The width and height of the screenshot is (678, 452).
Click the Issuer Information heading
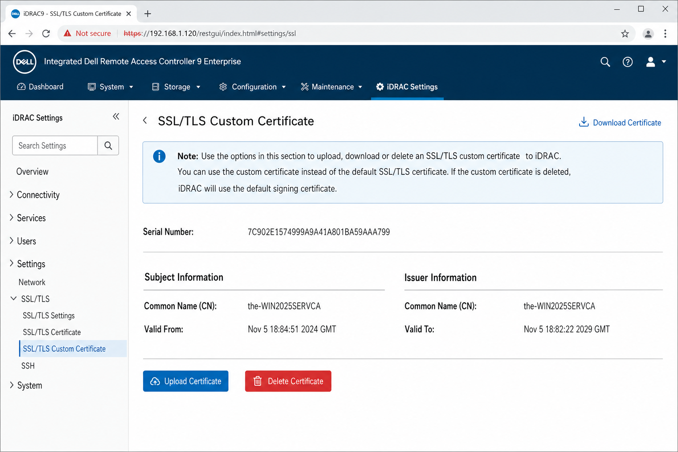click(x=441, y=278)
